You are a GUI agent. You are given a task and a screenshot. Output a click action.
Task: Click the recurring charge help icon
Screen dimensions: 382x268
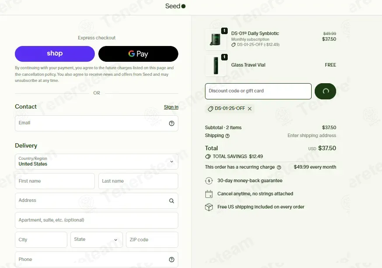(279, 167)
